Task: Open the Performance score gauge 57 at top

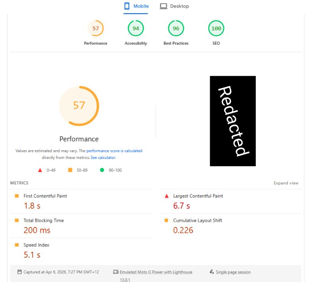Action: point(95,28)
